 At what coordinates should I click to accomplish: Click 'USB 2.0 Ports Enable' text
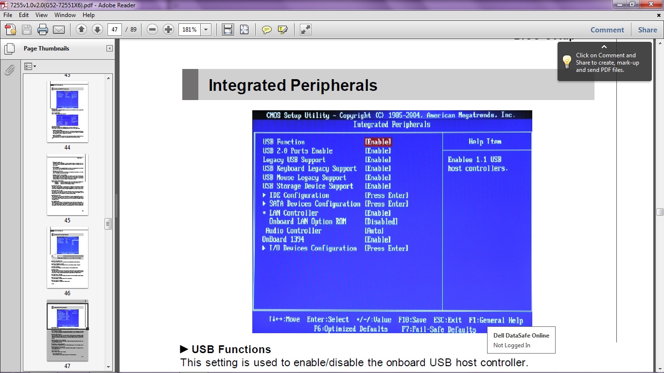pos(297,151)
